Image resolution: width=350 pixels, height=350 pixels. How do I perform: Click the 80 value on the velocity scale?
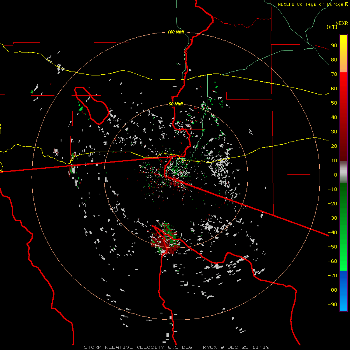coord(334,59)
